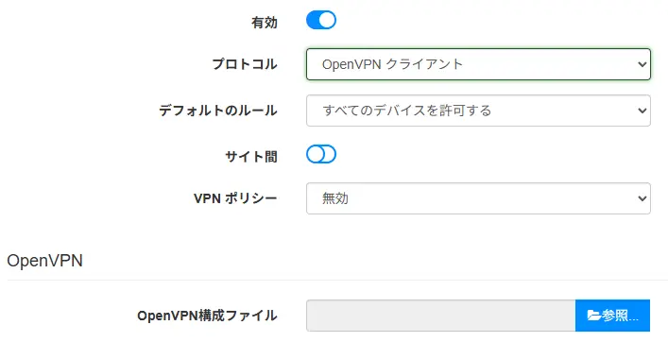Click the folder icon on 参照 button
The image size is (668, 342).
[x=594, y=316]
